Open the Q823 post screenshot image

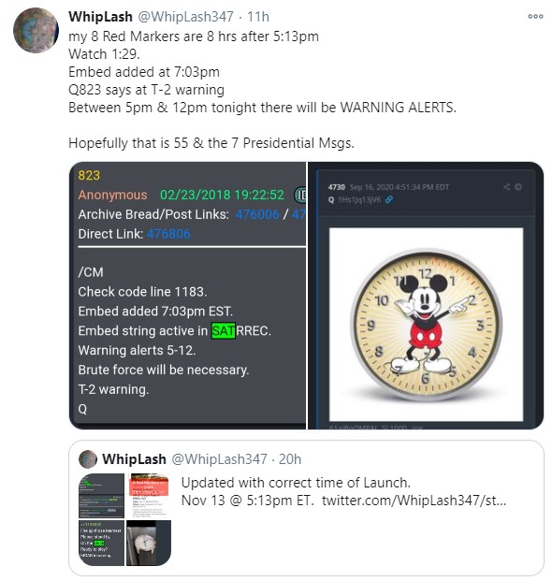187,296
